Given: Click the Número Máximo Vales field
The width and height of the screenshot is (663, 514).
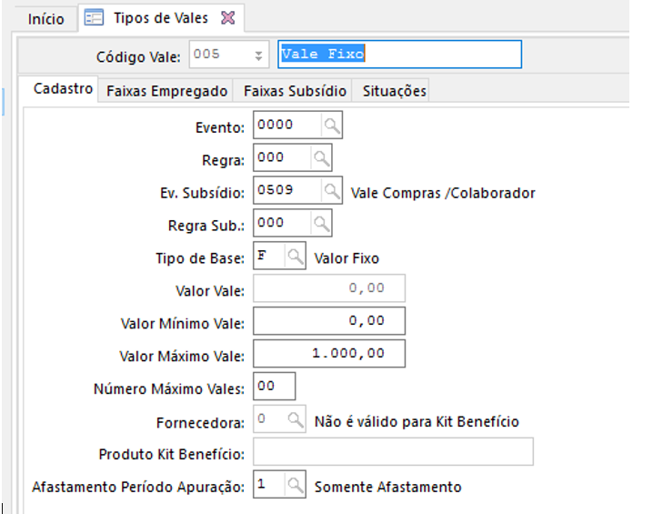Looking at the screenshot, I should [x=275, y=387].
